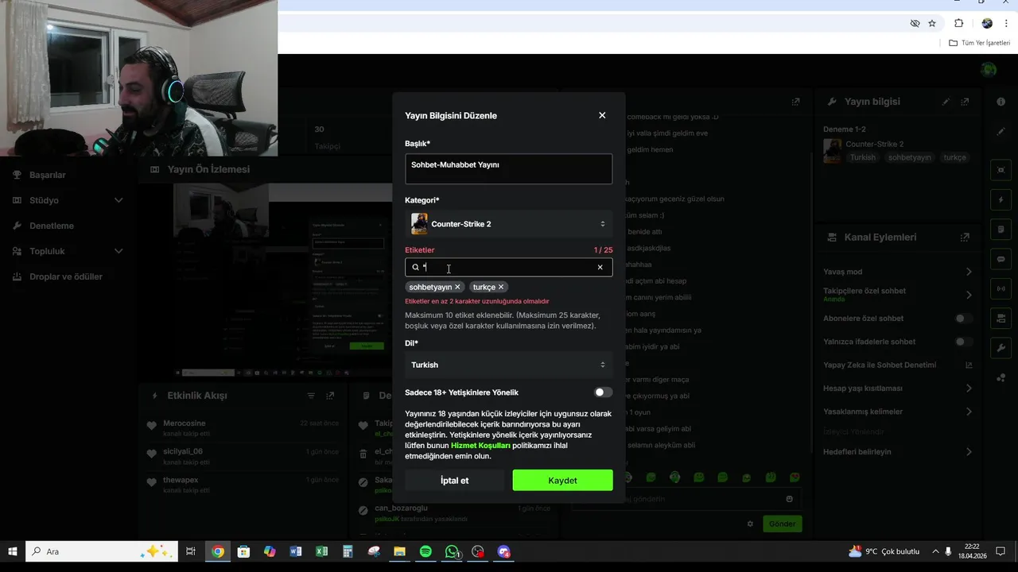The height and width of the screenshot is (572, 1018).
Task: Clear the tag search field with its X
Action: coord(600,268)
